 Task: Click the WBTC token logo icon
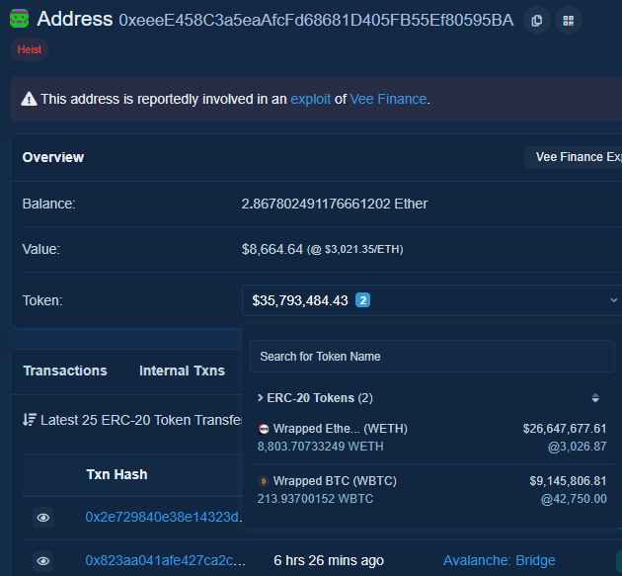(x=263, y=481)
